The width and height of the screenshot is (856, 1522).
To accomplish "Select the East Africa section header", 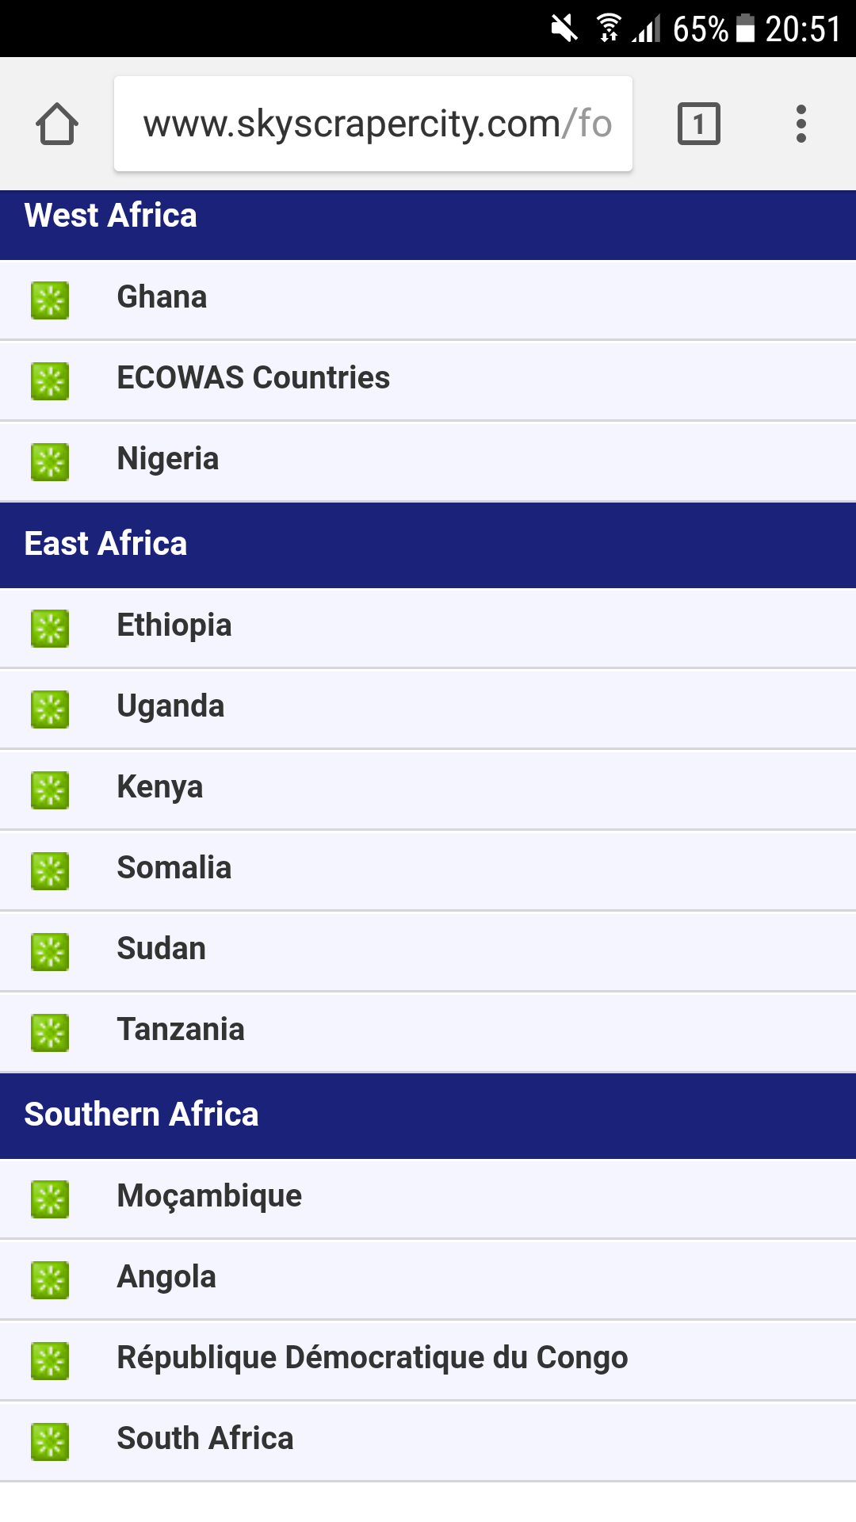I will pyautogui.click(x=106, y=544).
